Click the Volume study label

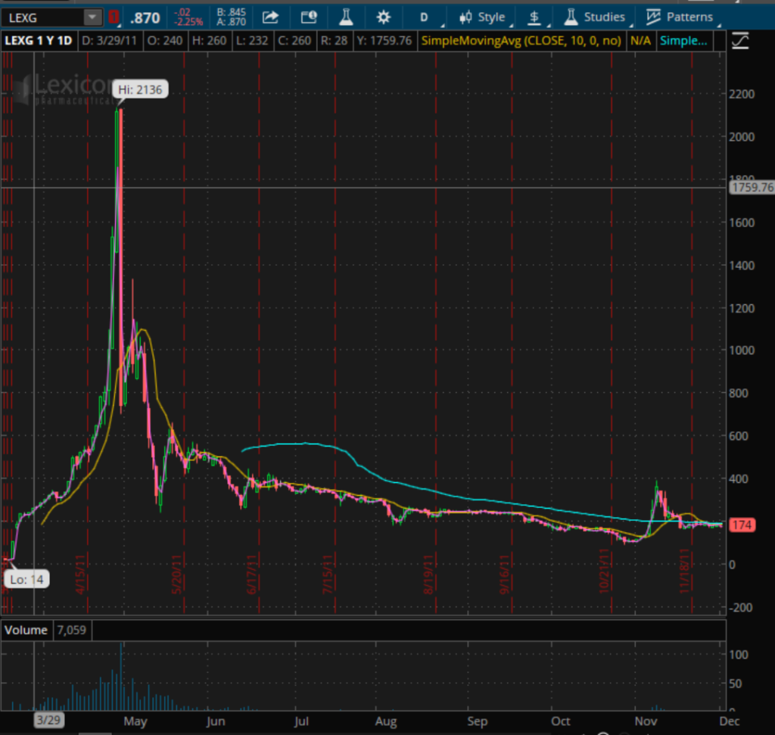[26, 631]
